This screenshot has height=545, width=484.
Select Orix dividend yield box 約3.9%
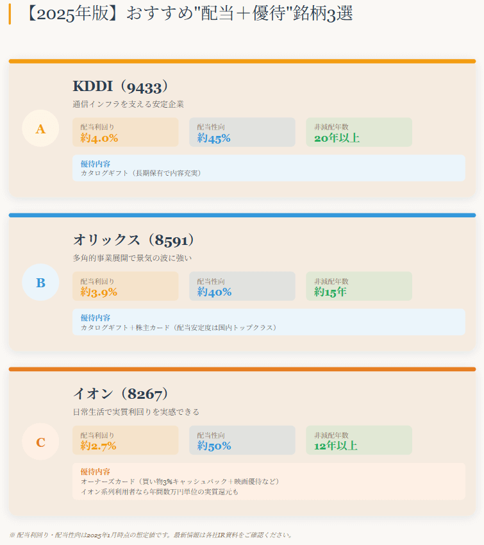126,286
